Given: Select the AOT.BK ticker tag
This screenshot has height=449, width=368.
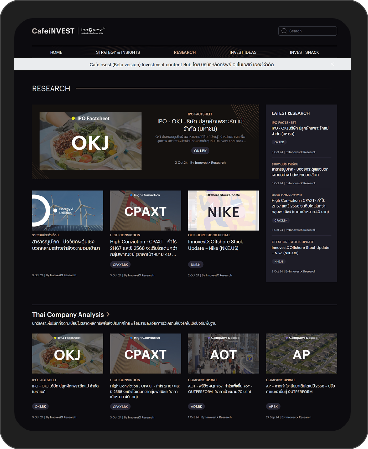Looking at the screenshot, I should [x=196, y=406].
